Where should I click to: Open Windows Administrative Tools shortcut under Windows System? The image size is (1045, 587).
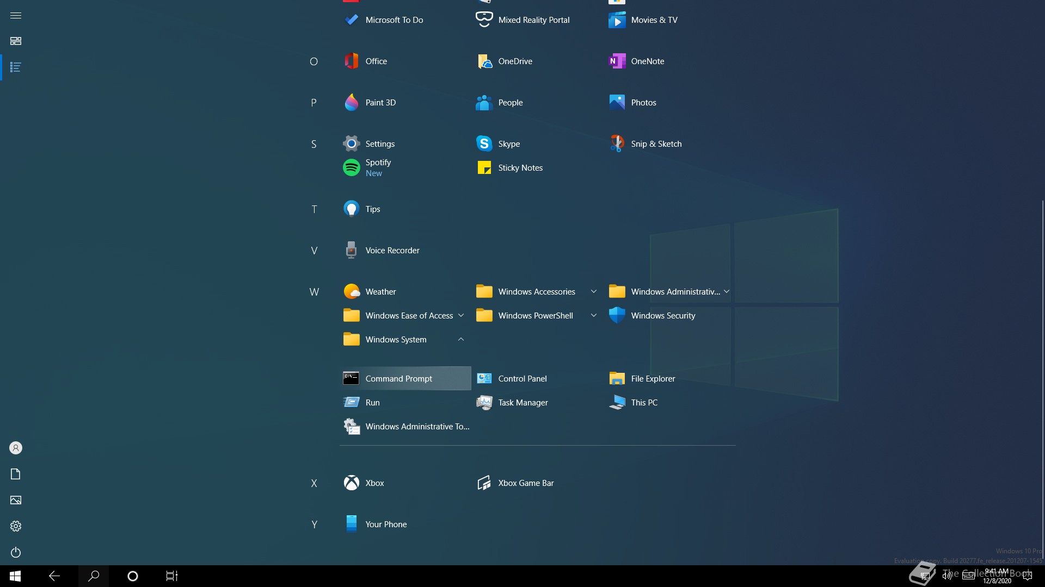tap(405, 427)
